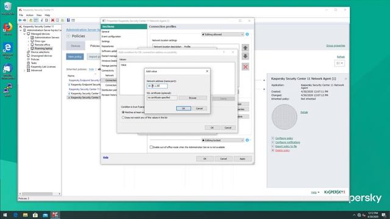Collapse the Policies section header circle
The height and width of the screenshot is (219, 390).
point(68,36)
